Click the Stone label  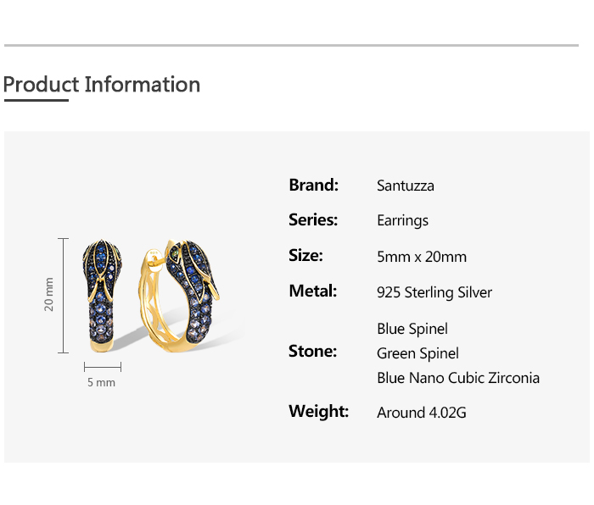tap(312, 351)
